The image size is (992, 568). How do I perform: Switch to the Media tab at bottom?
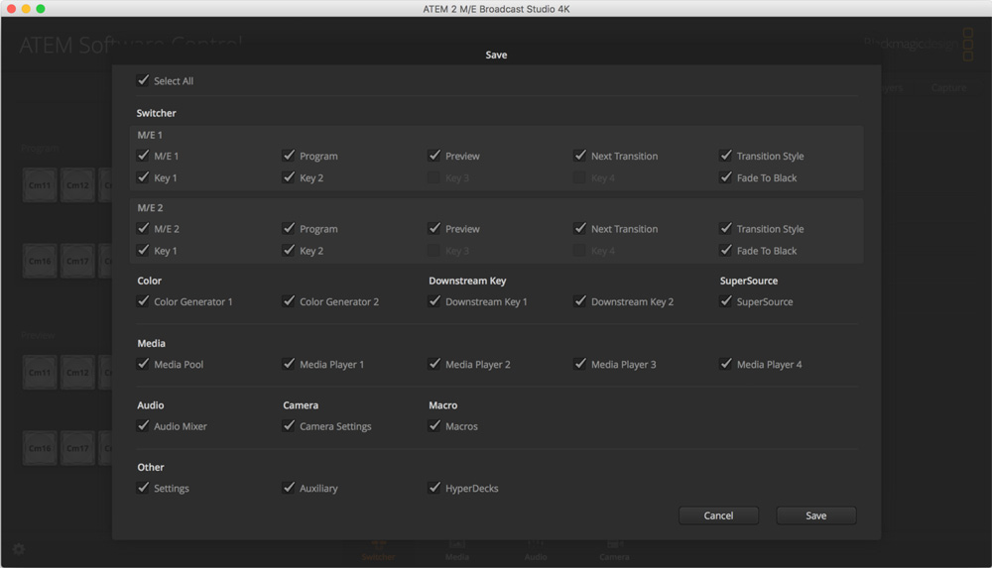(x=457, y=550)
